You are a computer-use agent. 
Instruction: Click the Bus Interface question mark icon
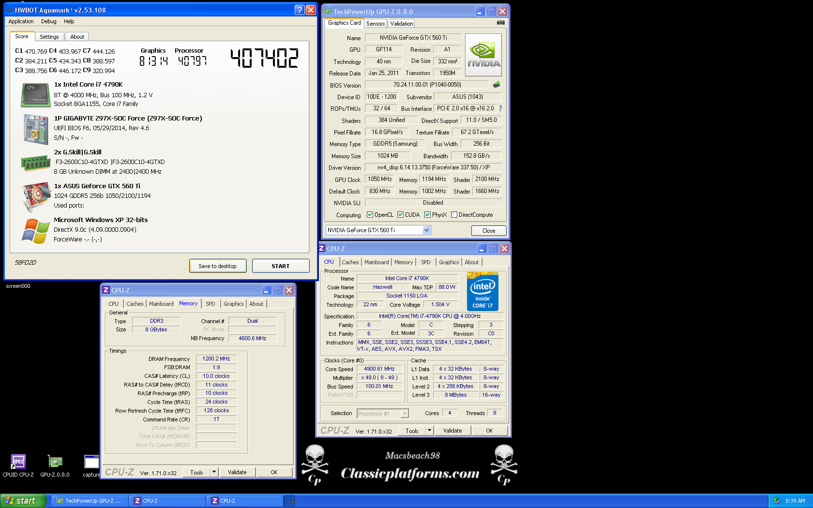click(500, 108)
